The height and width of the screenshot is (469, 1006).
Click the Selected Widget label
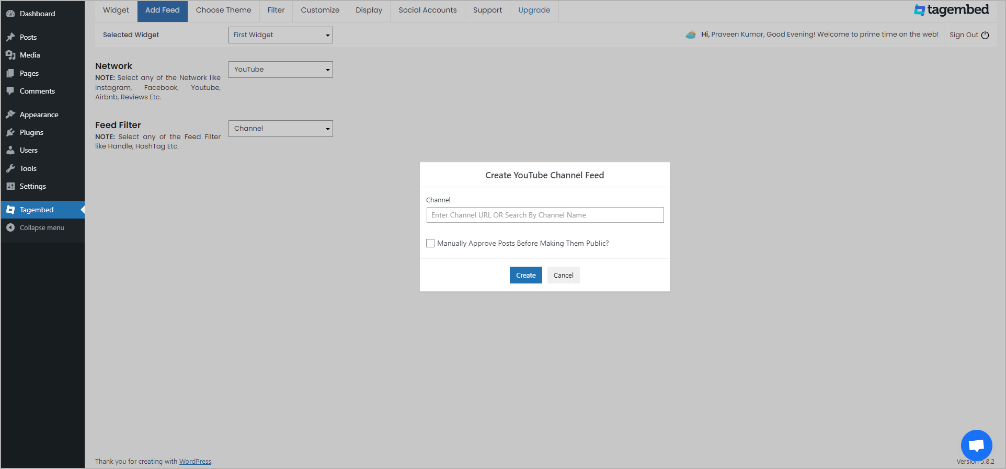click(x=131, y=35)
